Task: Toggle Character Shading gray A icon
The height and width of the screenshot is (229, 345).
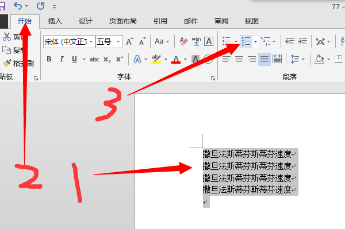Action: (x=195, y=59)
